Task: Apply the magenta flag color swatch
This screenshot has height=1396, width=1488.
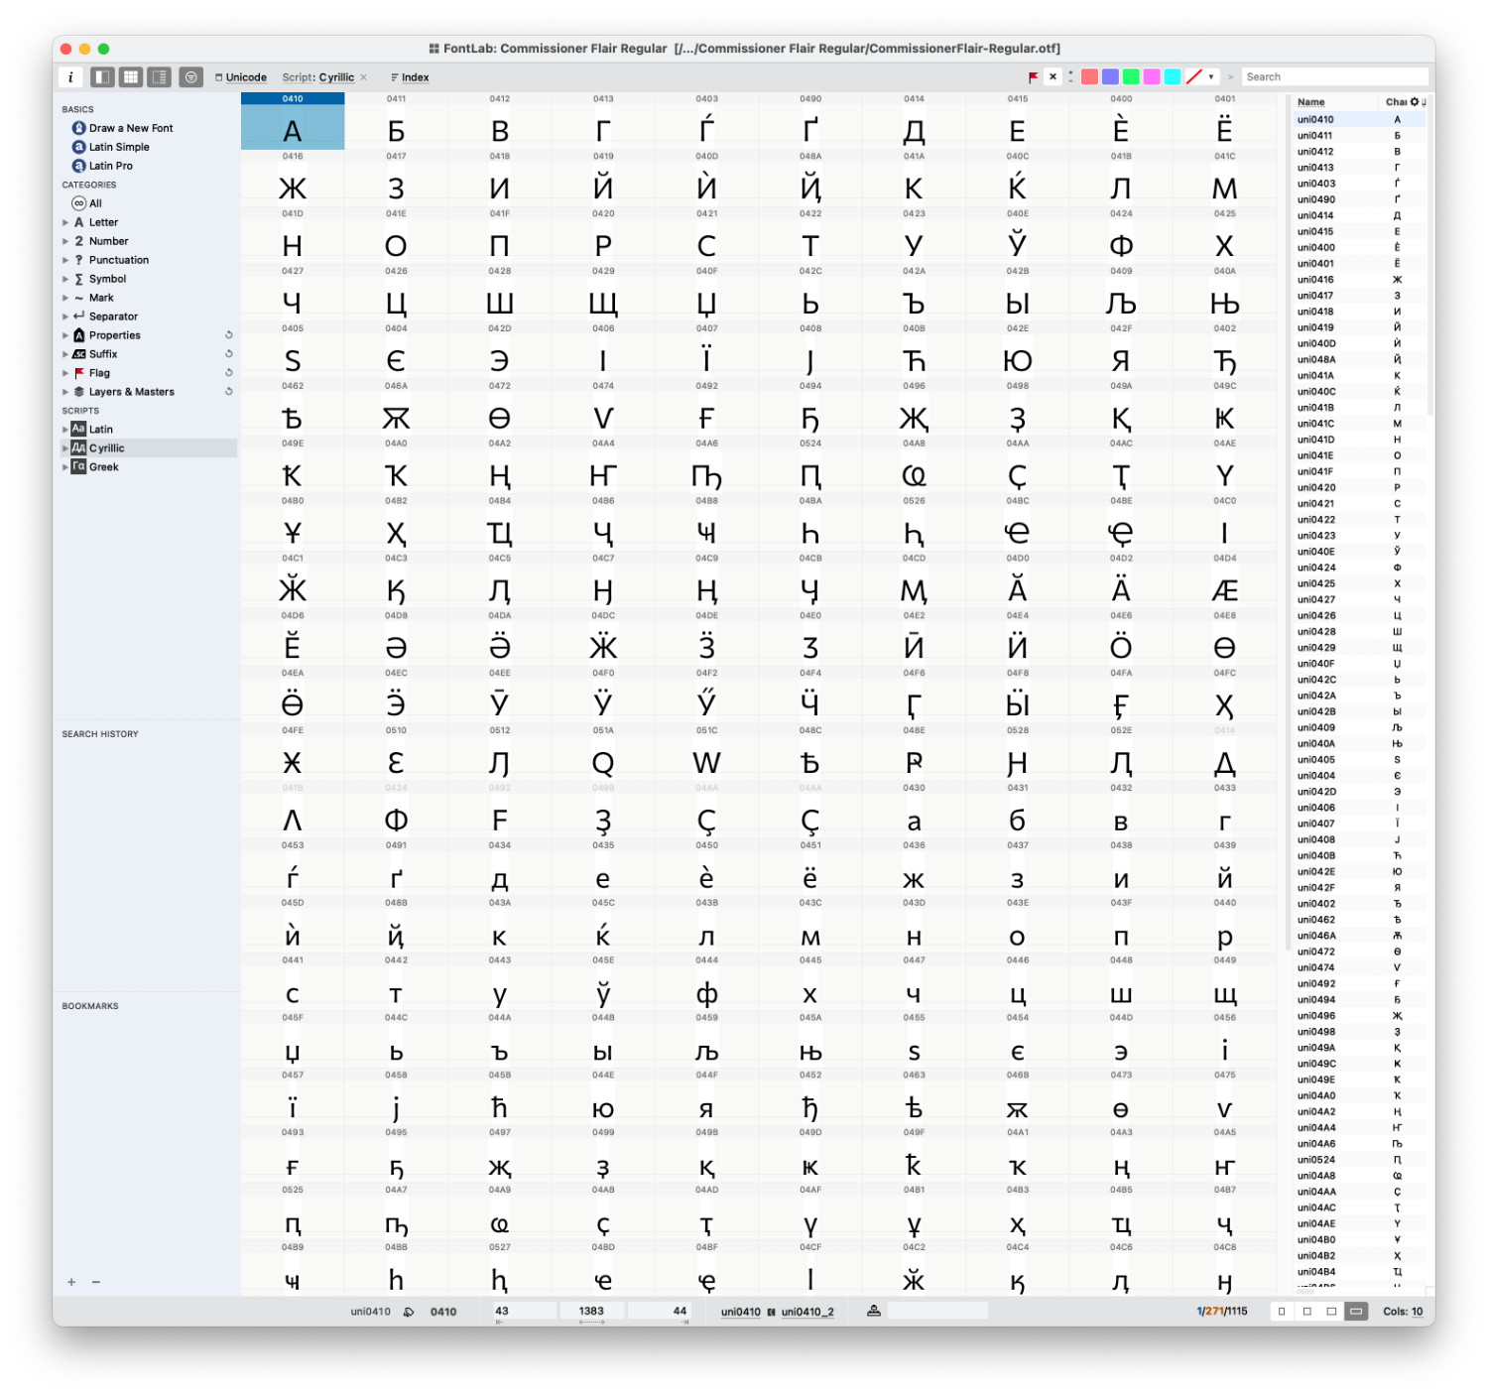Action: 1152,76
